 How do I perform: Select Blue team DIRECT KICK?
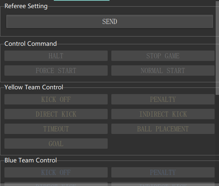[x=56, y=184]
